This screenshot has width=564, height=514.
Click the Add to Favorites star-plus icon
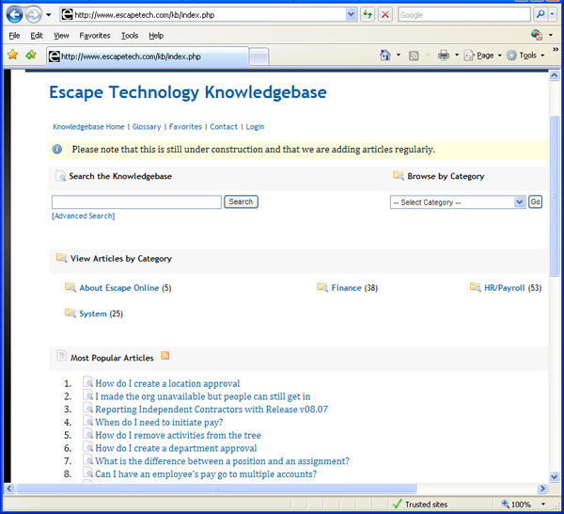pyautogui.click(x=31, y=55)
